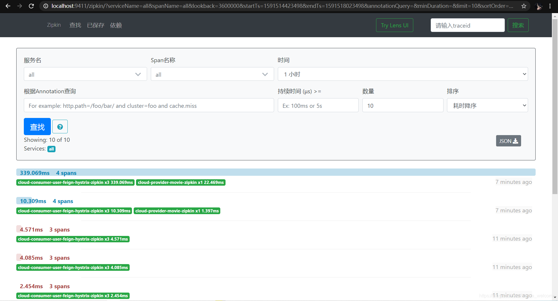The image size is (558, 301).
Task: Open the 排序 sort dropdown 耗时降序
Action: [487, 105]
